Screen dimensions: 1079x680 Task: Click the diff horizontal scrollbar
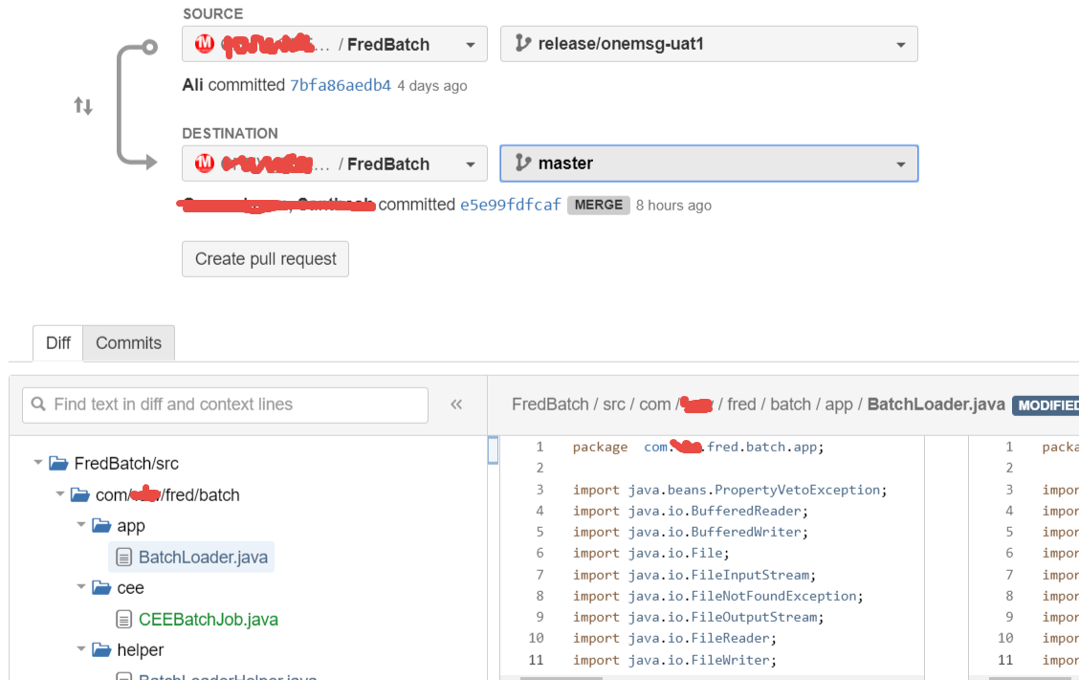(x=561, y=678)
